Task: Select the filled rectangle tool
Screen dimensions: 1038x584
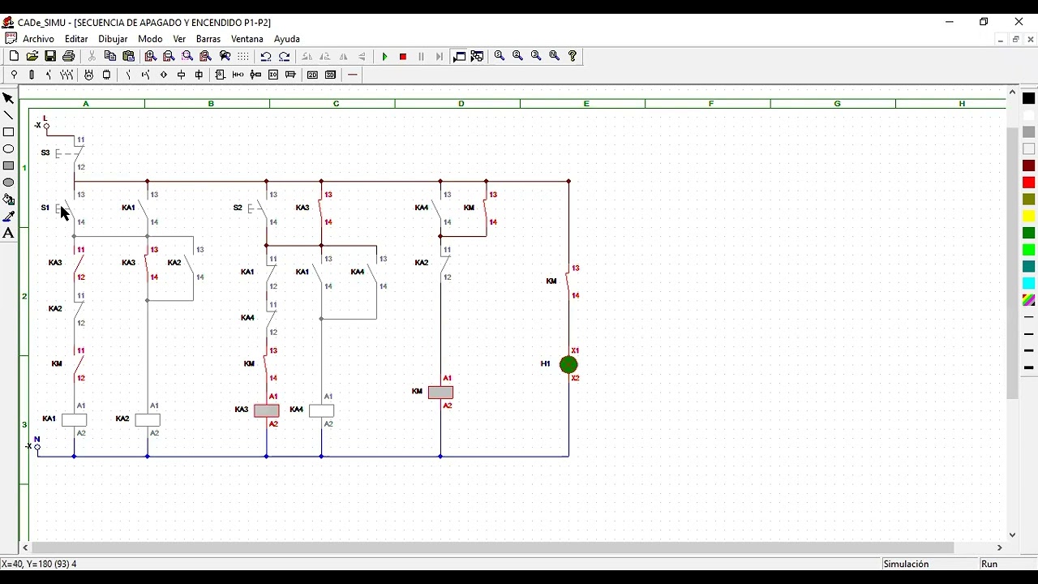Action: tap(8, 165)
